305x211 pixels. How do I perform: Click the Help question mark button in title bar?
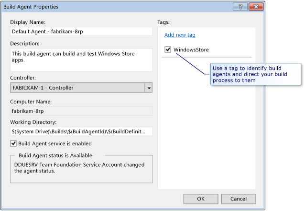240,7
